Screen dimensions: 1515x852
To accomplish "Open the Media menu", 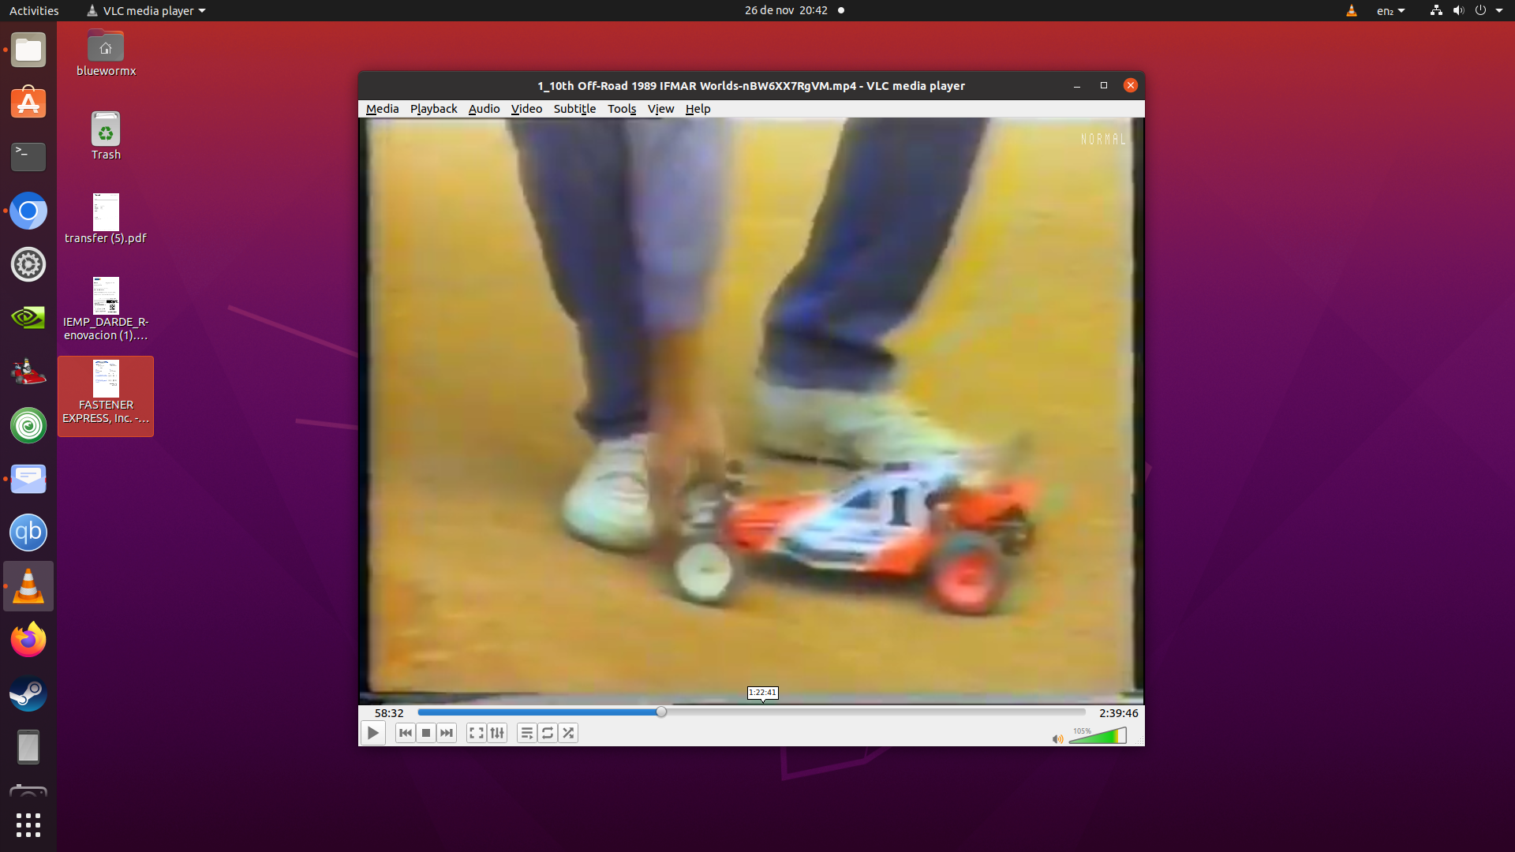I will coord(382,109).
